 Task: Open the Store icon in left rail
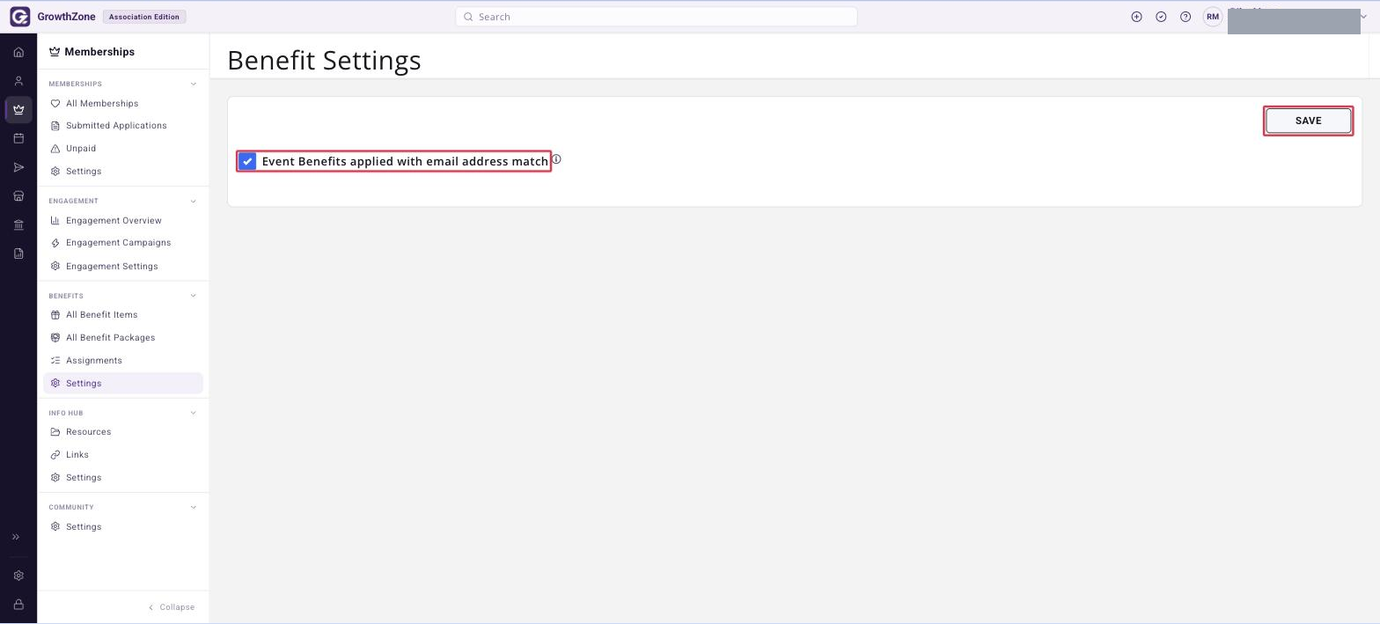click(18, 196)
